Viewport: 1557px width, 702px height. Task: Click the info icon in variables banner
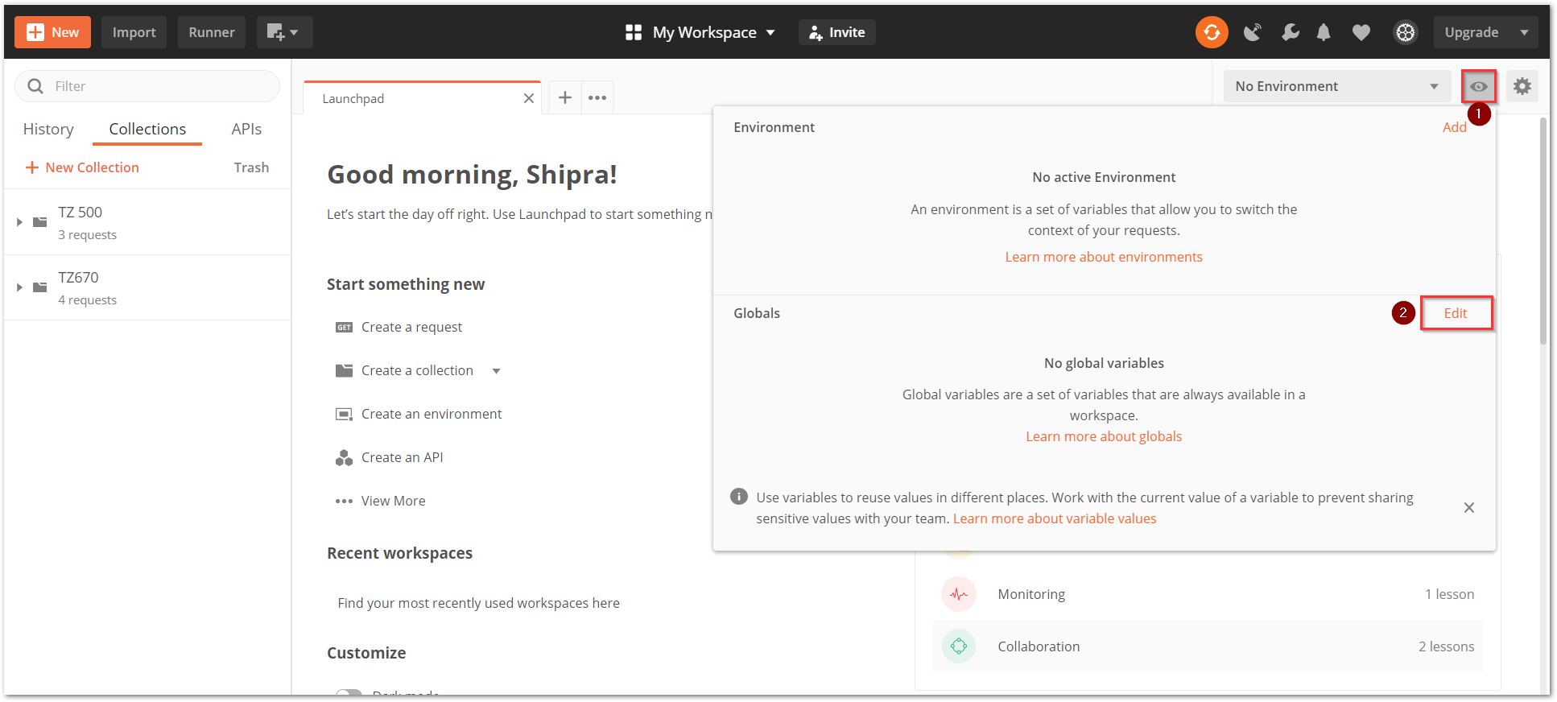(739, 497)
